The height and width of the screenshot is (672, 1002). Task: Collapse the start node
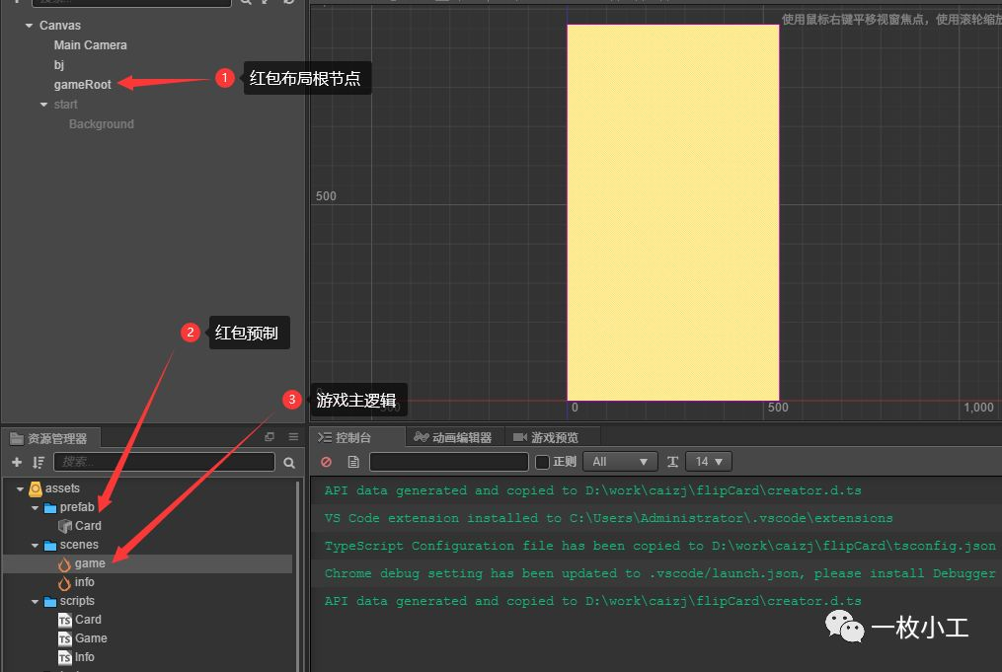(x=43, y=105)
